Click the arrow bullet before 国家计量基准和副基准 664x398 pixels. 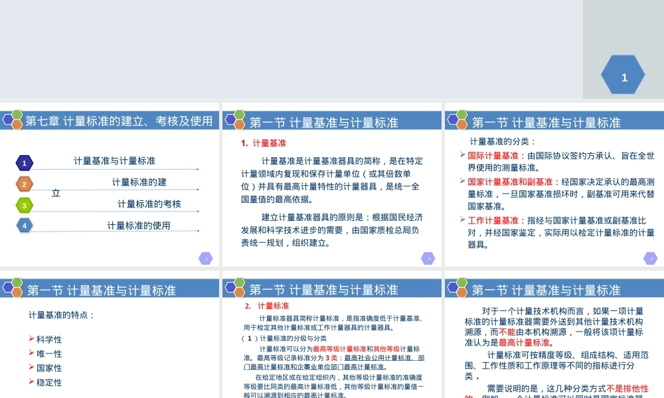(x=463, y=181)
